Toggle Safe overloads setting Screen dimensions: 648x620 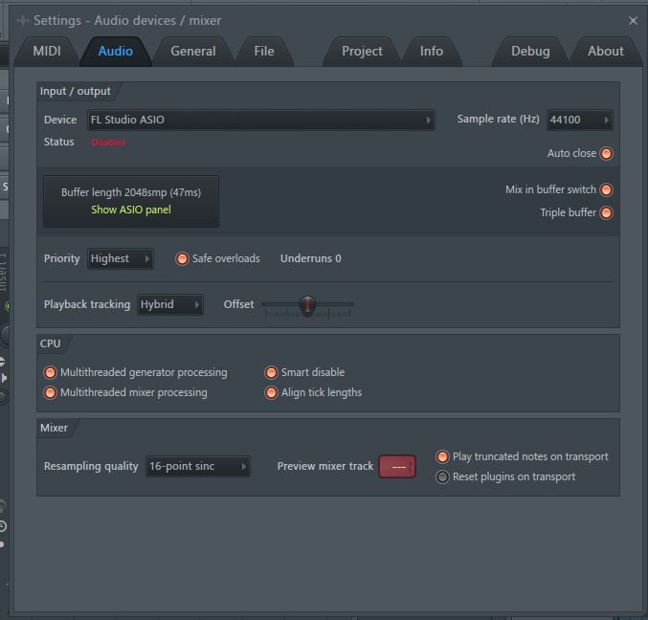[182, 258]
